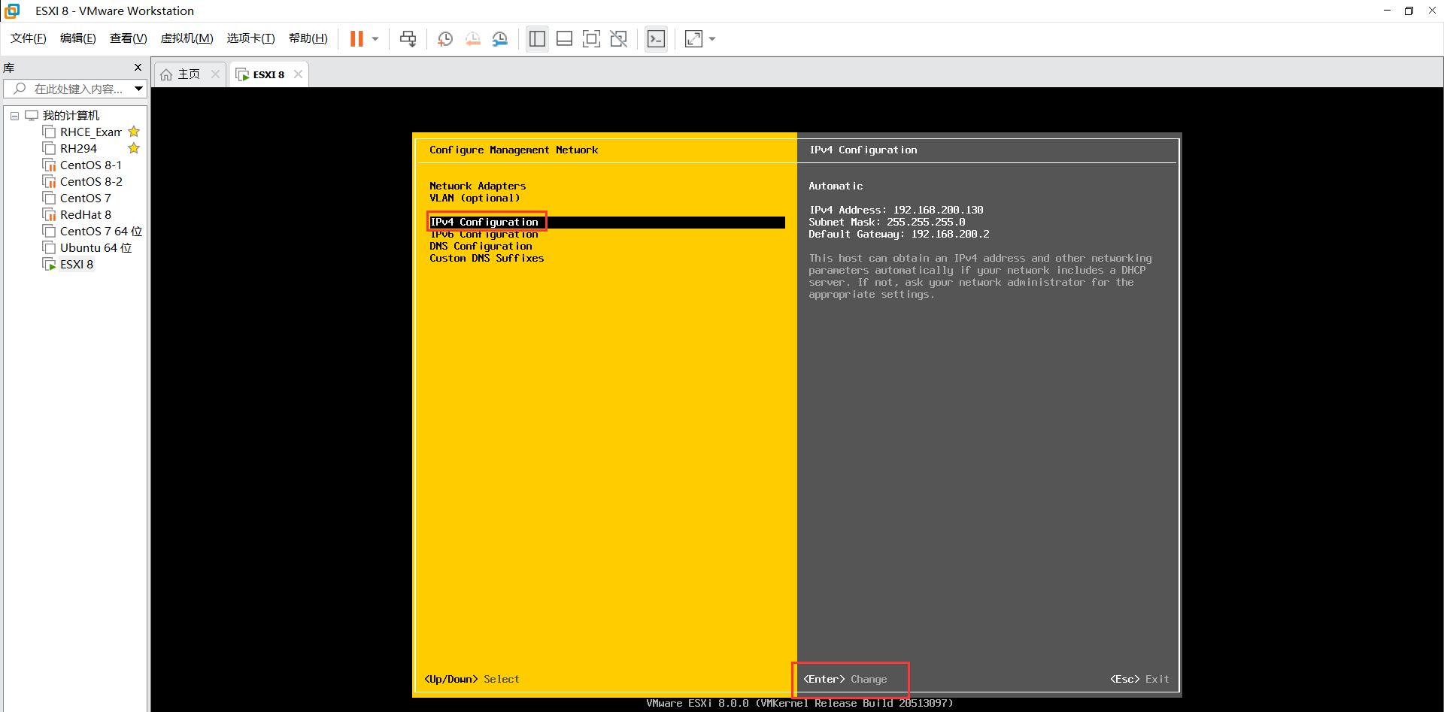Open the snapshot manager icon
Image resolution: width=1444 pixels, height=712 pixels.
point(500,39)
